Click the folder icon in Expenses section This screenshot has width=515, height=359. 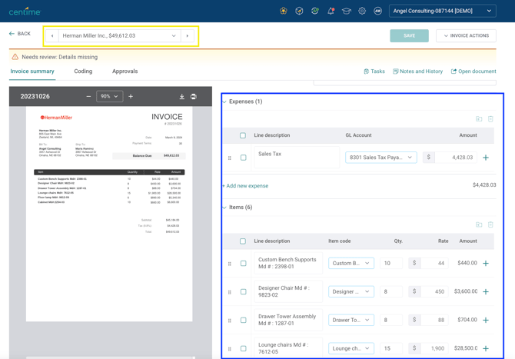click(479, 119)
